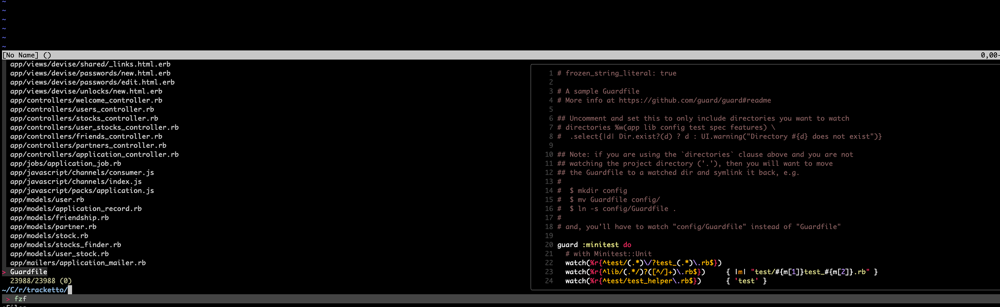Select app/views/devise/shared/_links.html.erb file
1000x307 pixels.
[90, 64]
